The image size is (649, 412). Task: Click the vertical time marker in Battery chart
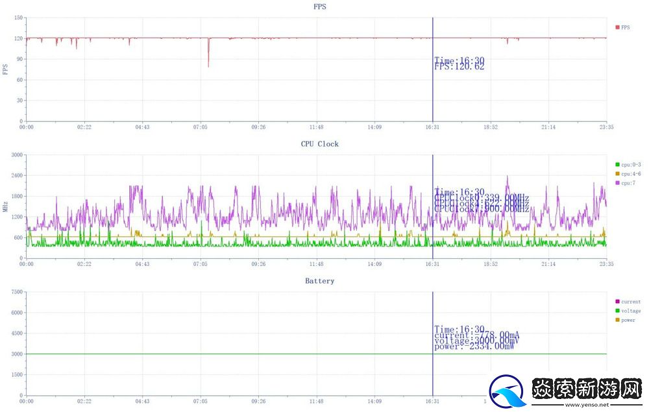pyautogui.click(x=433, y=370)
